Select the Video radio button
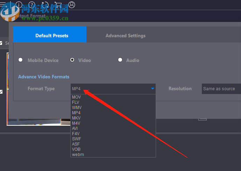This screenshot has height=171, width=241. point(72,60)
